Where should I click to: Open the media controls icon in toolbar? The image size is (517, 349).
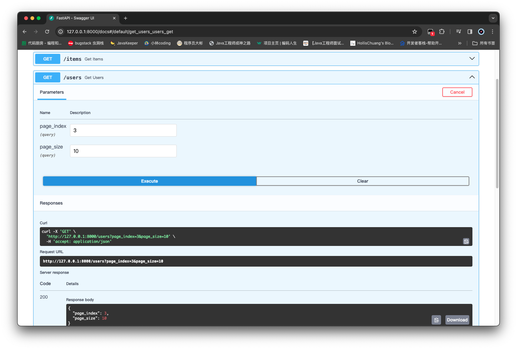click(459, 32)
